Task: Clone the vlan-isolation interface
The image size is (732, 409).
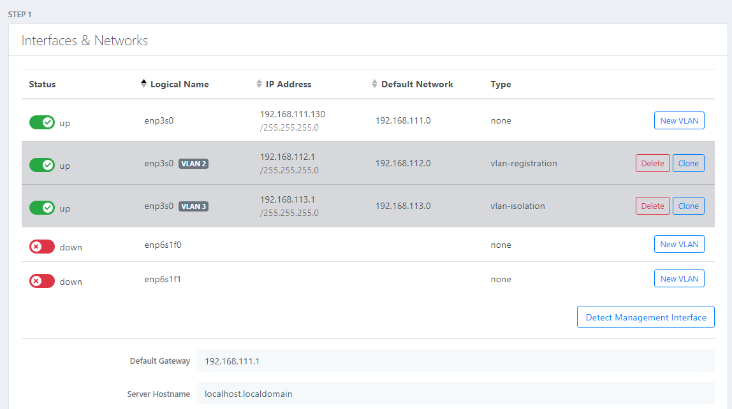Action: point(688,205)
